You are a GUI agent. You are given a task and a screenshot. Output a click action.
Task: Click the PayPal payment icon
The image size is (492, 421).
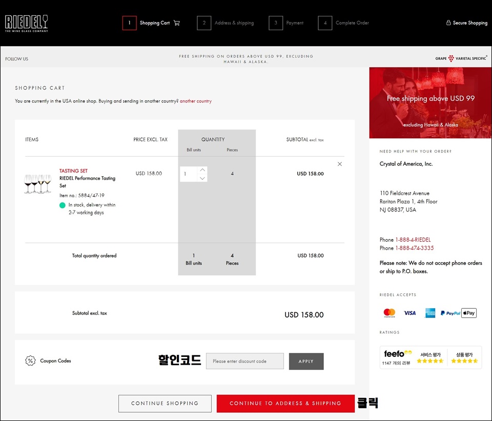(450, 313)
